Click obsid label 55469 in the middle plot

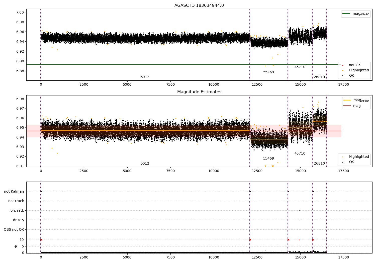pyautogui.click(x=268, y=159)
